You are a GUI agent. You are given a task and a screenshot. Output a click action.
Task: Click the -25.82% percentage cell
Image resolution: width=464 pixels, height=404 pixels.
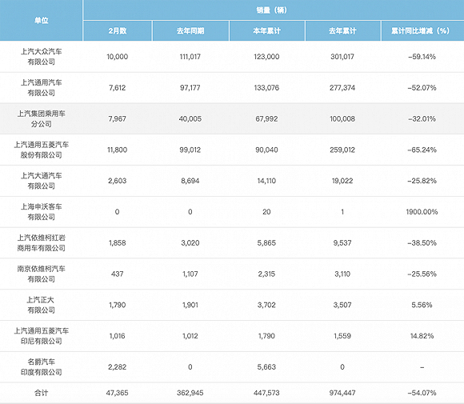422,181
